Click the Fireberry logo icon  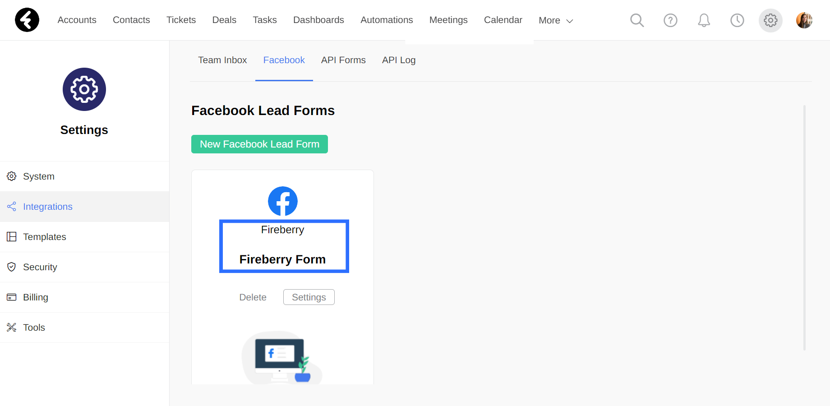tap(27, 20)
